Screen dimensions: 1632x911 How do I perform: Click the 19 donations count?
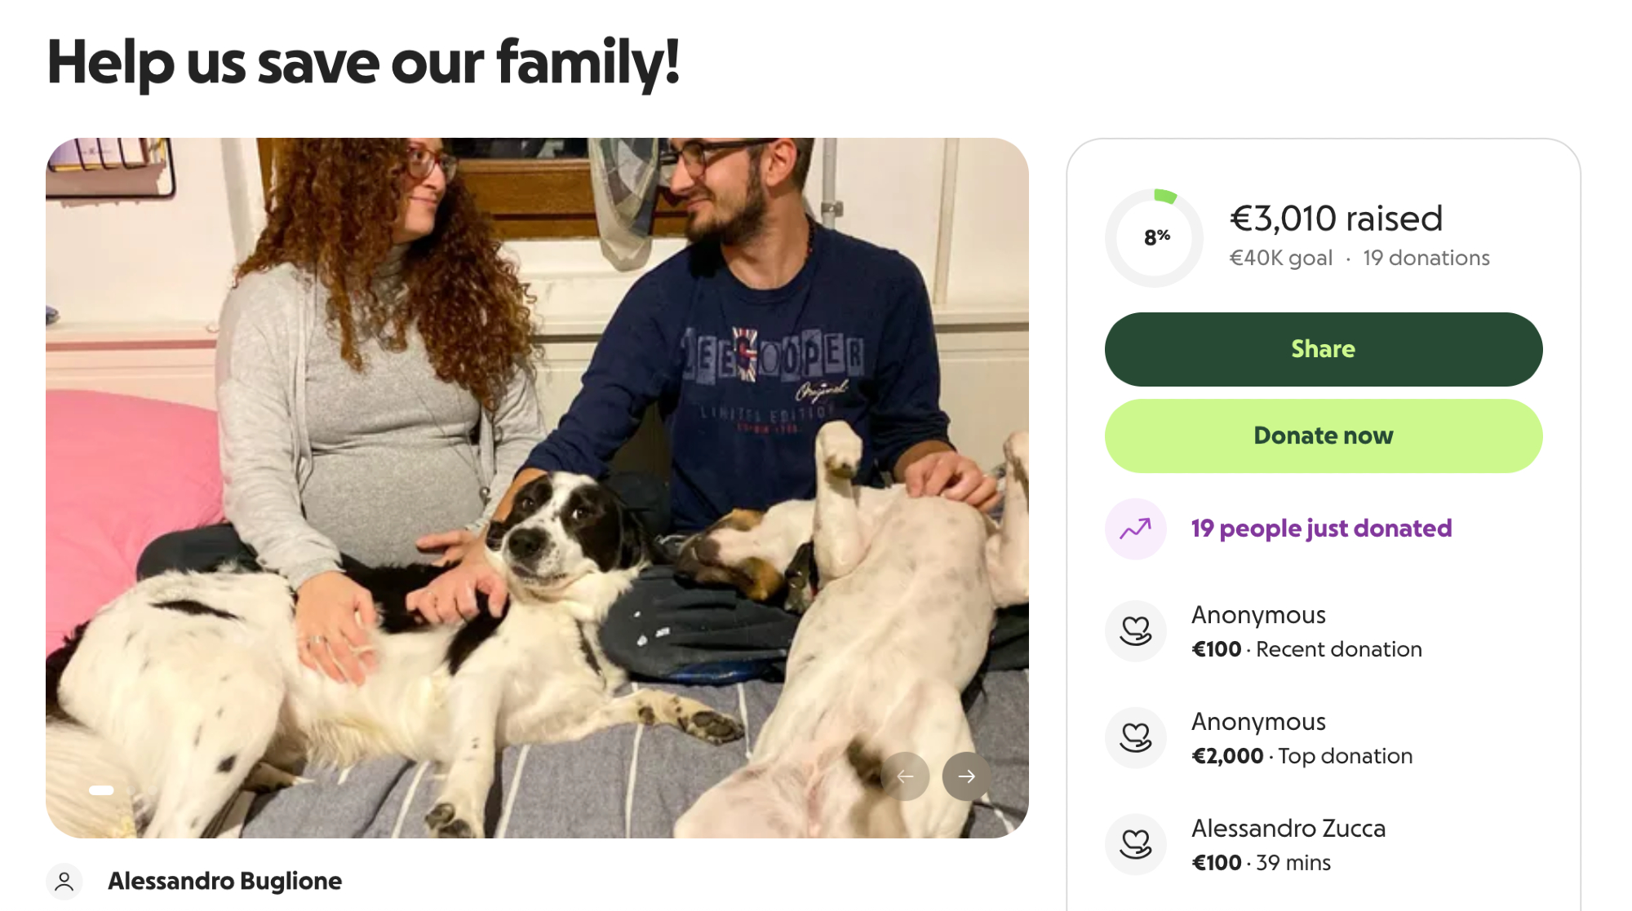pyautogui.click(x=1426, y=259)
